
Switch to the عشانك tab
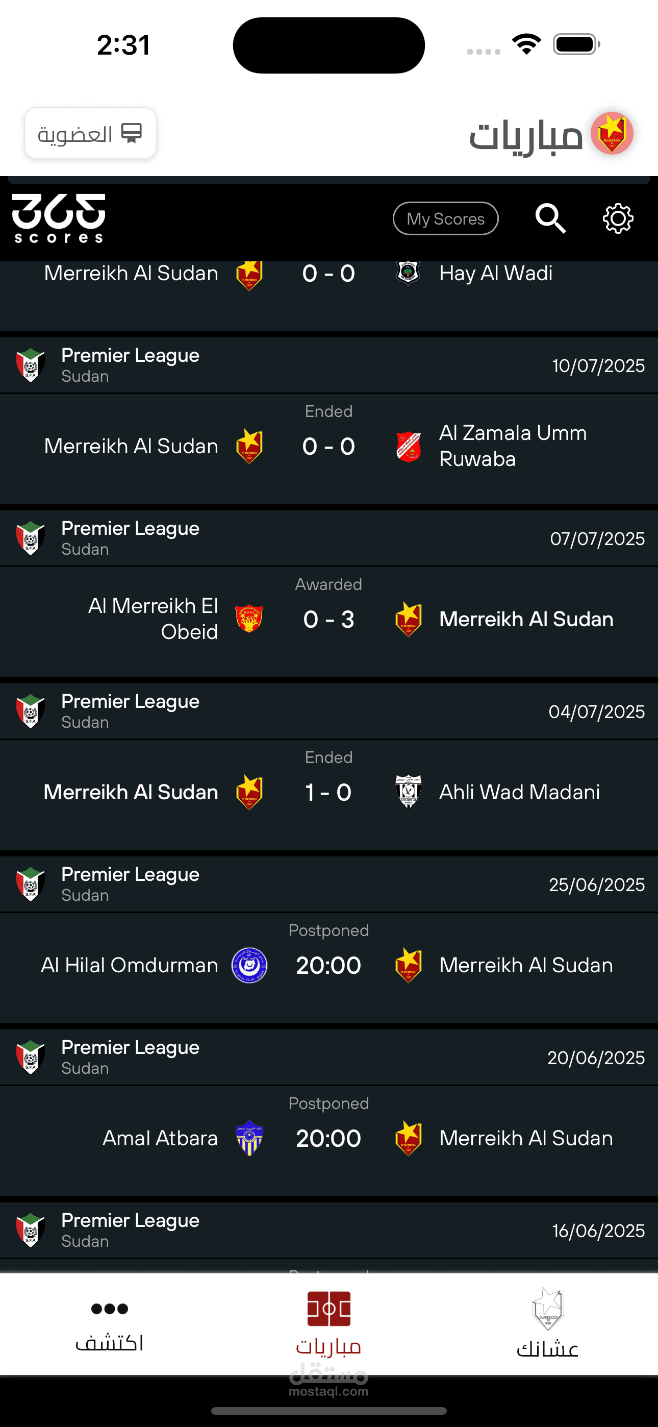(x=548, y=1324)
